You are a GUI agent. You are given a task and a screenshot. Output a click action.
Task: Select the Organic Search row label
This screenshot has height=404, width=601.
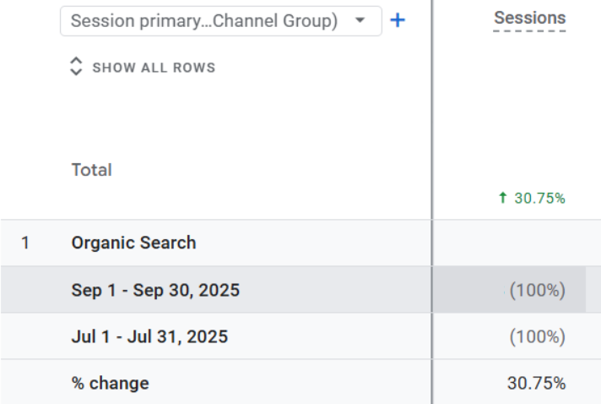(133, 243)
